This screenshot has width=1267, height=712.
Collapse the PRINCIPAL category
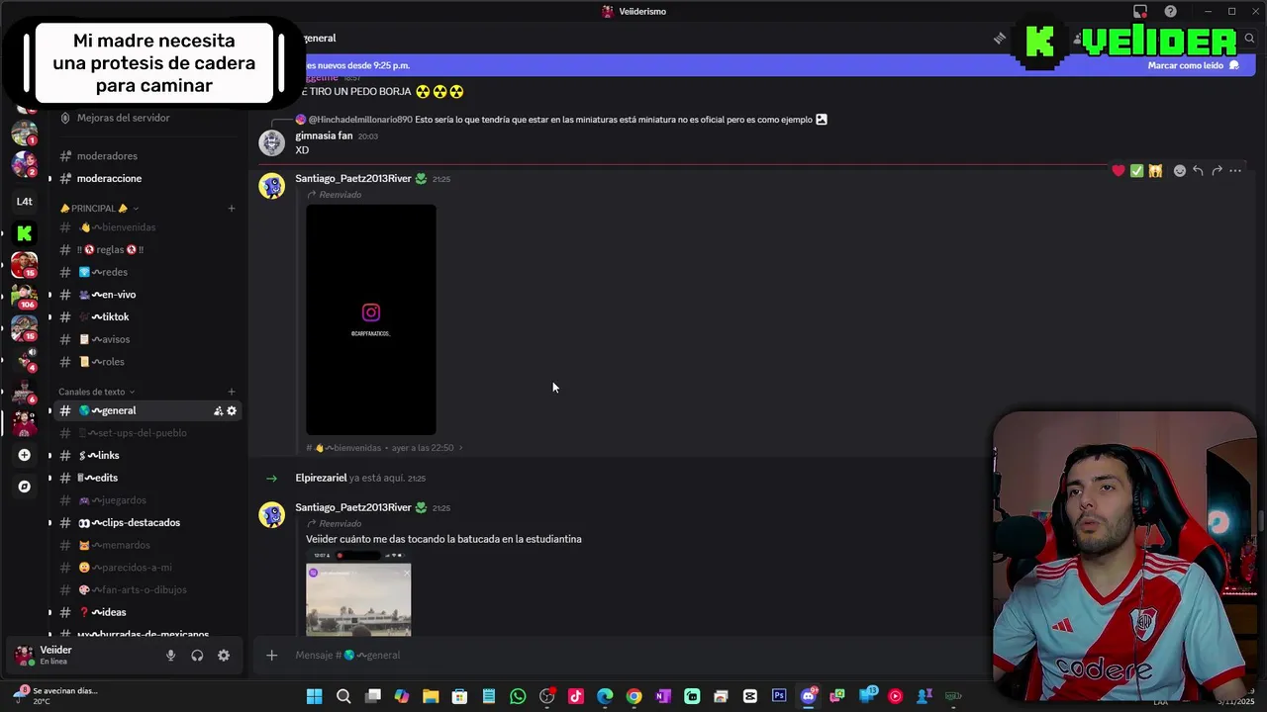(99, 209)
